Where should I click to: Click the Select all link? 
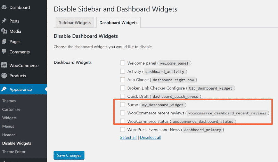(x=128, y=137)
